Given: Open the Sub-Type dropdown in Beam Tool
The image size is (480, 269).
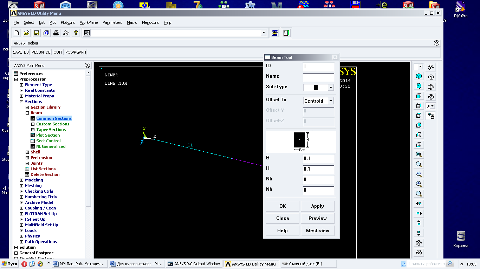Looking at the screenshot, I should [331, 88].
